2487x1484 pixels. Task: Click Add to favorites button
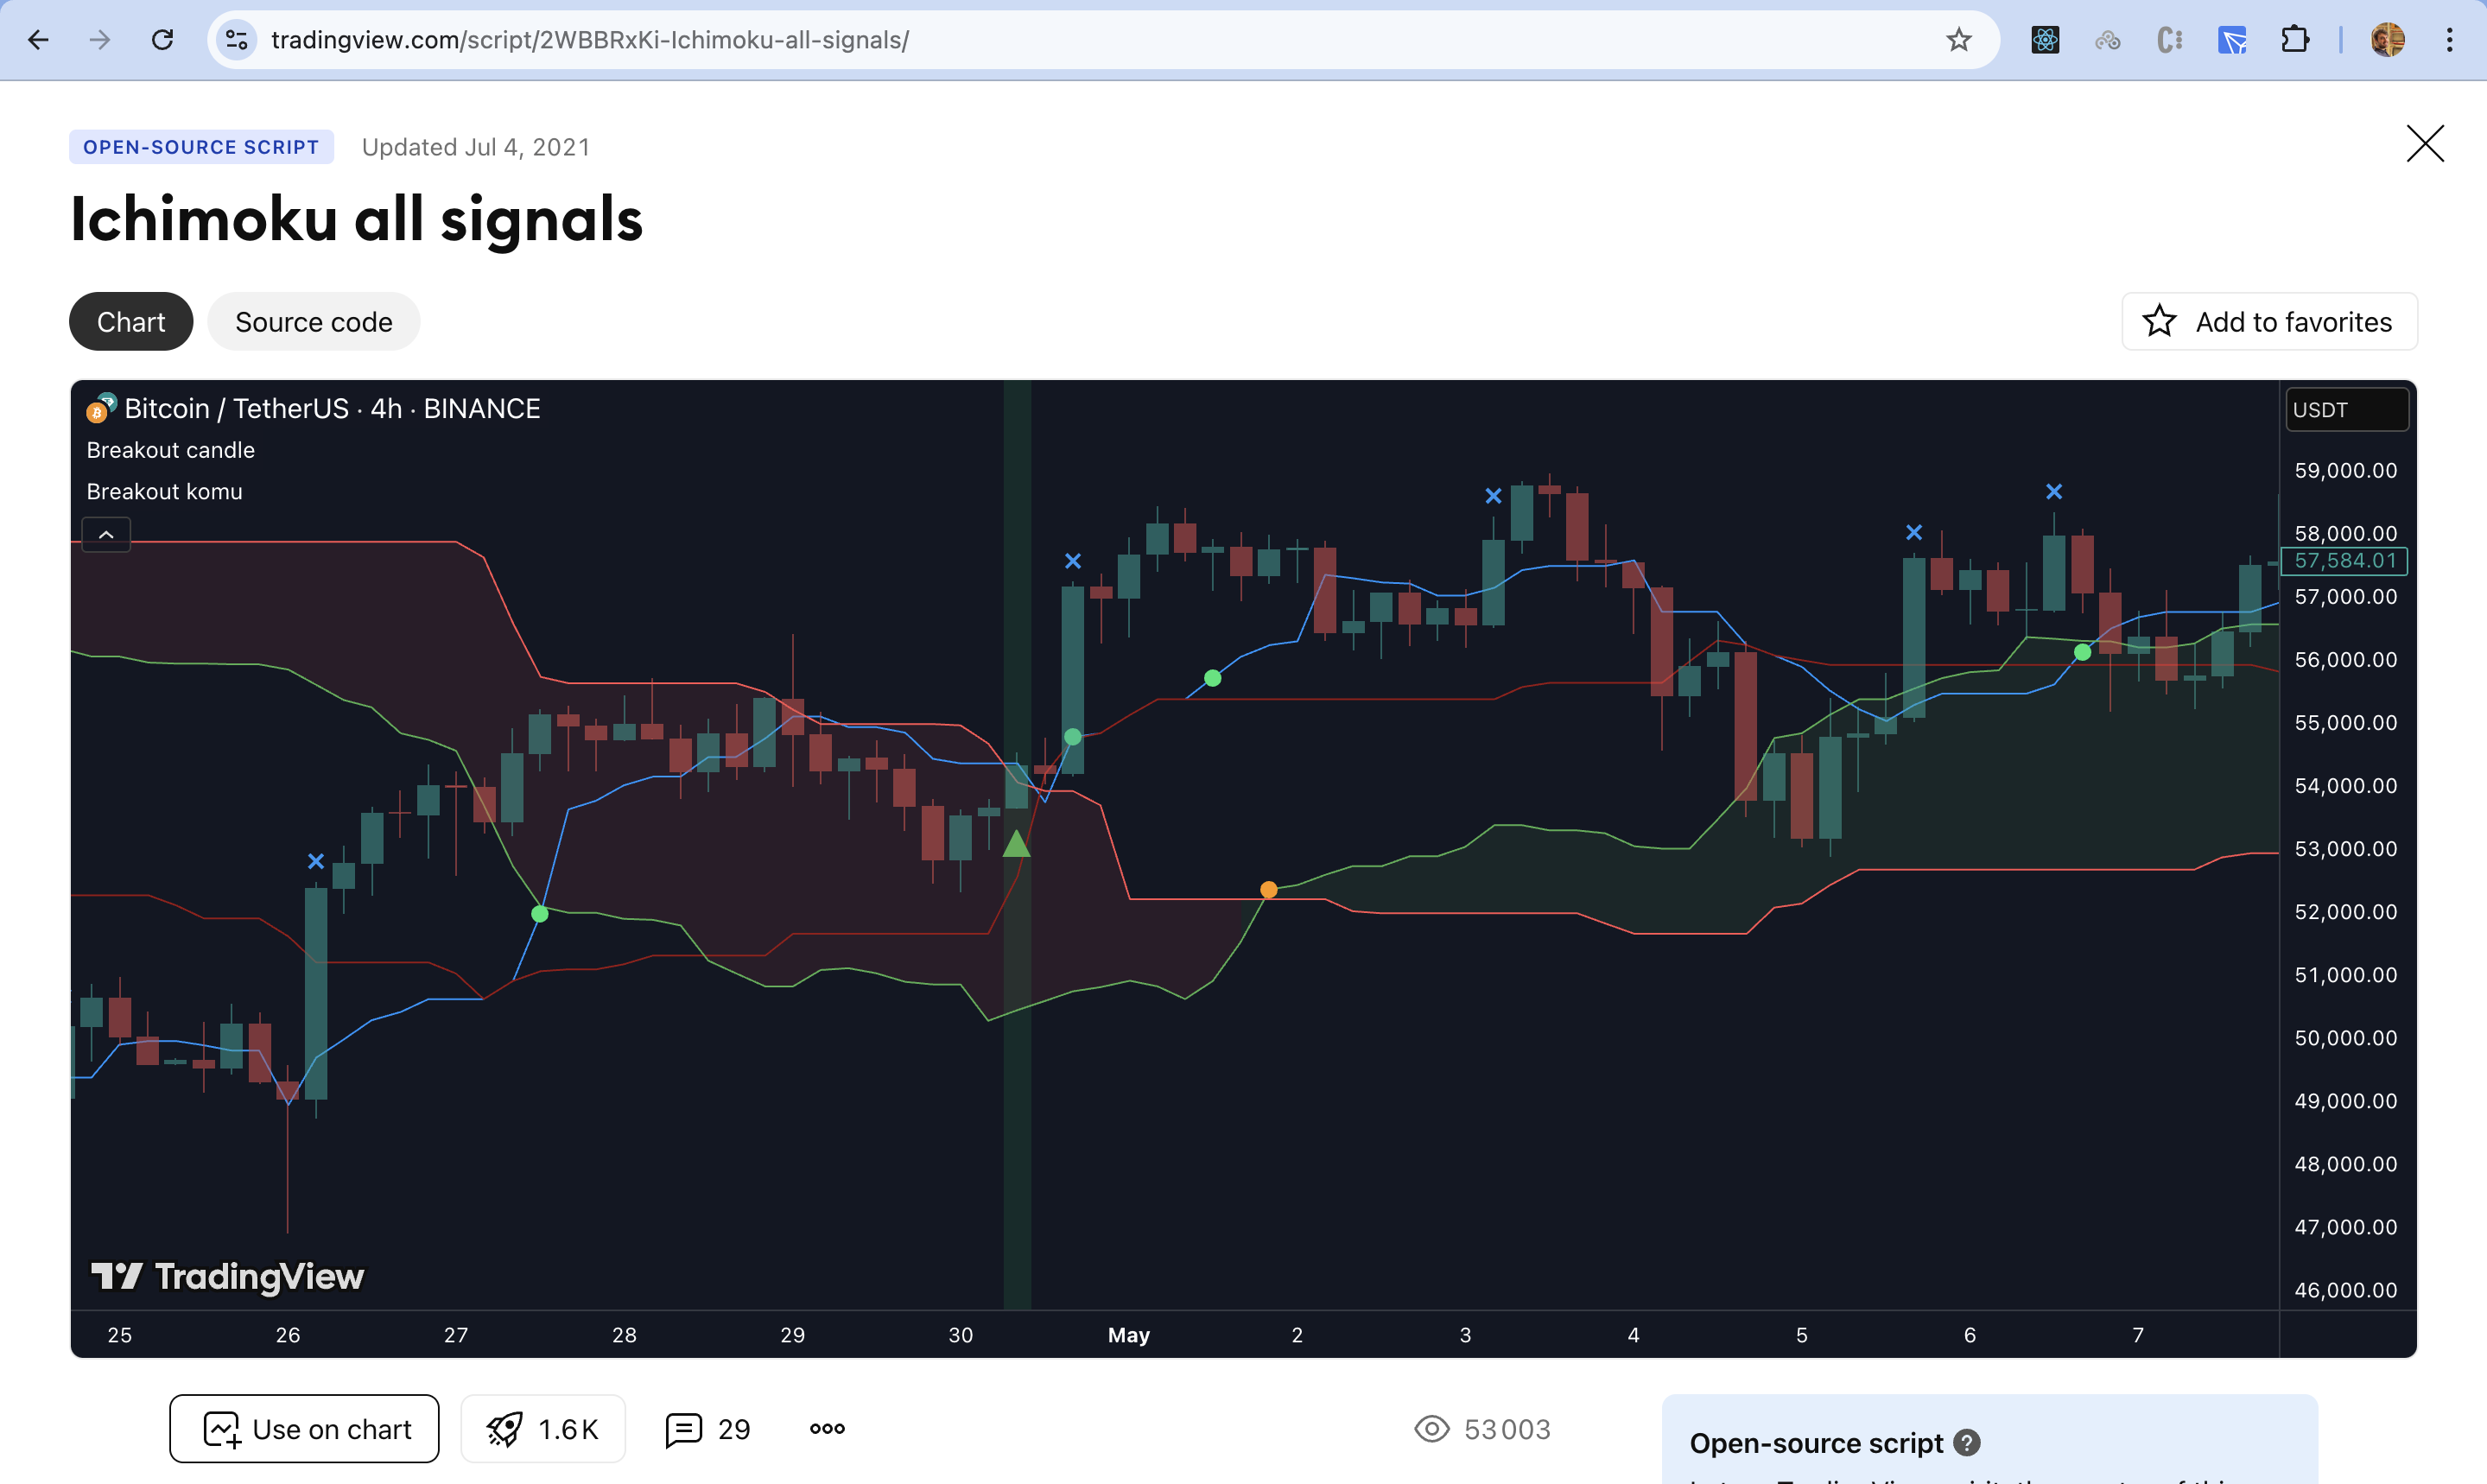tap(2269, 322)
